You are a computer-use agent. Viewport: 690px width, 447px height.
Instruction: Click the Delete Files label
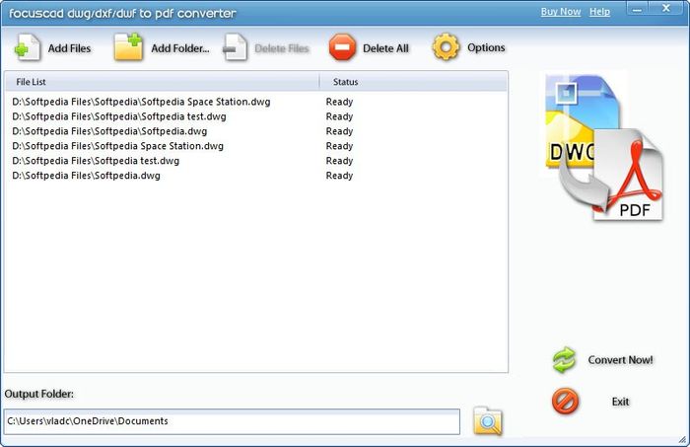(282, 48)
